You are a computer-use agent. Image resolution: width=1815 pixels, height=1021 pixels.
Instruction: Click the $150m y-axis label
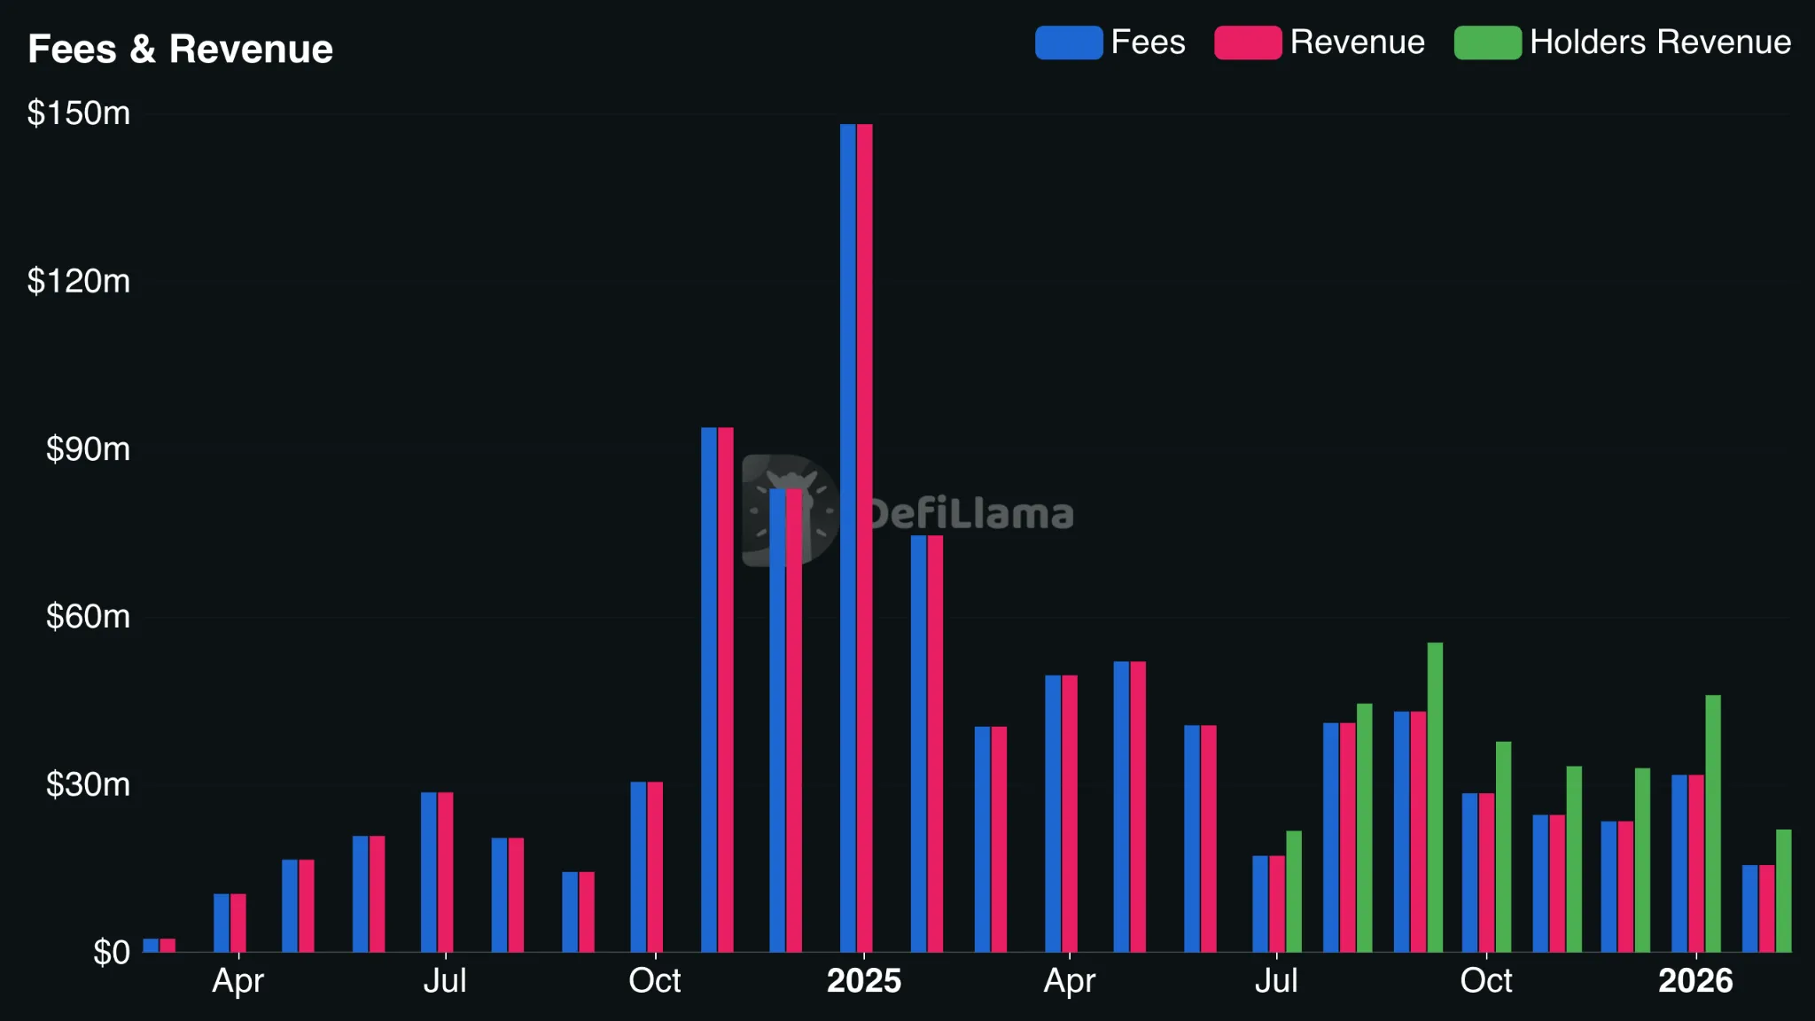point(79,113)
